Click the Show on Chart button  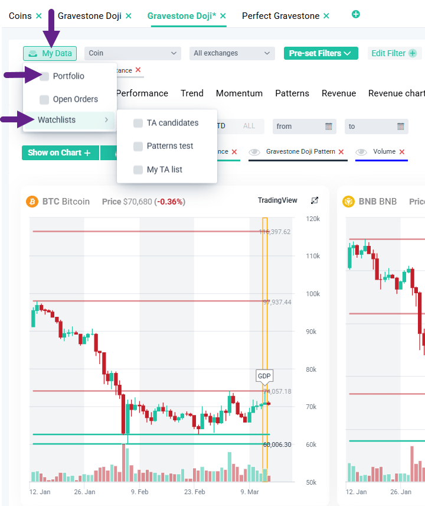click(59, 153)
